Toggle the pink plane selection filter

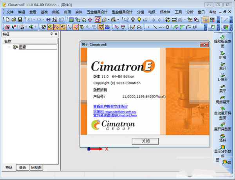pyautogui.click(x=76, y=27)
